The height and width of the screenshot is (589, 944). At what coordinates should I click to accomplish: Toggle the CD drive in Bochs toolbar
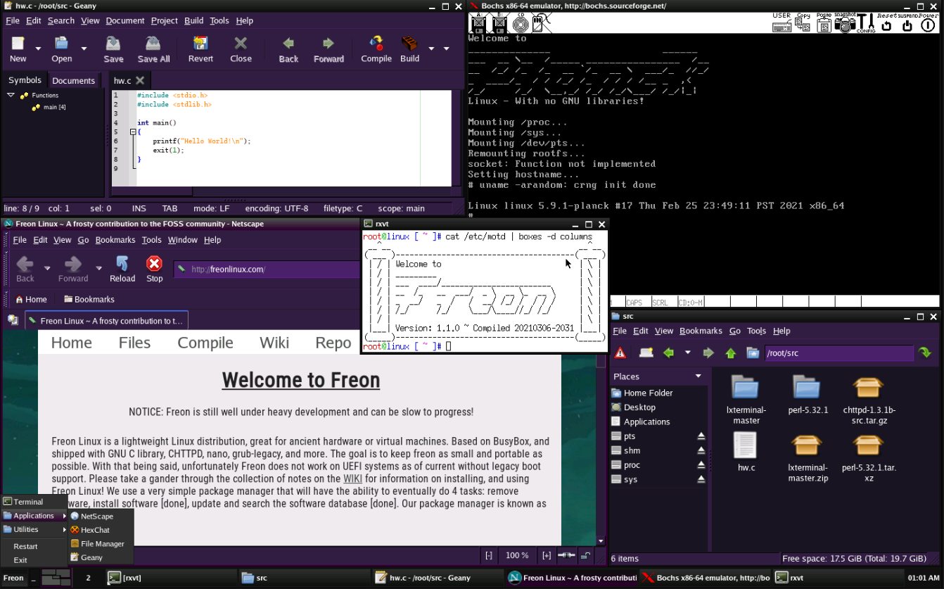[521, 23]
